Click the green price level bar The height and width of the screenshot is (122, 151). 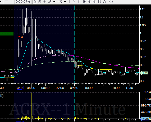tap(7, 34)
